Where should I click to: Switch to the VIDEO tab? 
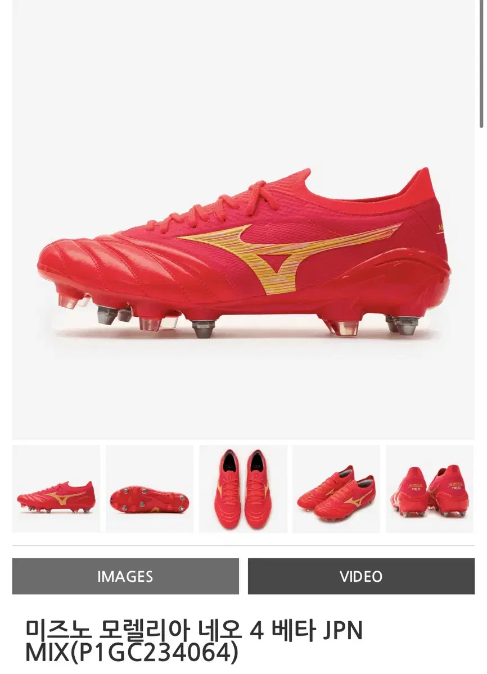361,576
